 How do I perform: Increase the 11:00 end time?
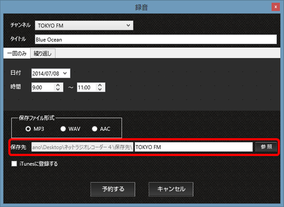point(100,85)
